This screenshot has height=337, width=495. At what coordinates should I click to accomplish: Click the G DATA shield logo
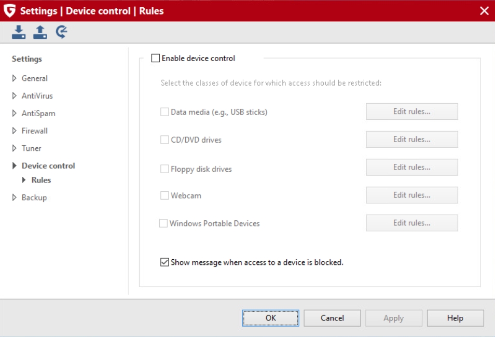coord(10,11)
